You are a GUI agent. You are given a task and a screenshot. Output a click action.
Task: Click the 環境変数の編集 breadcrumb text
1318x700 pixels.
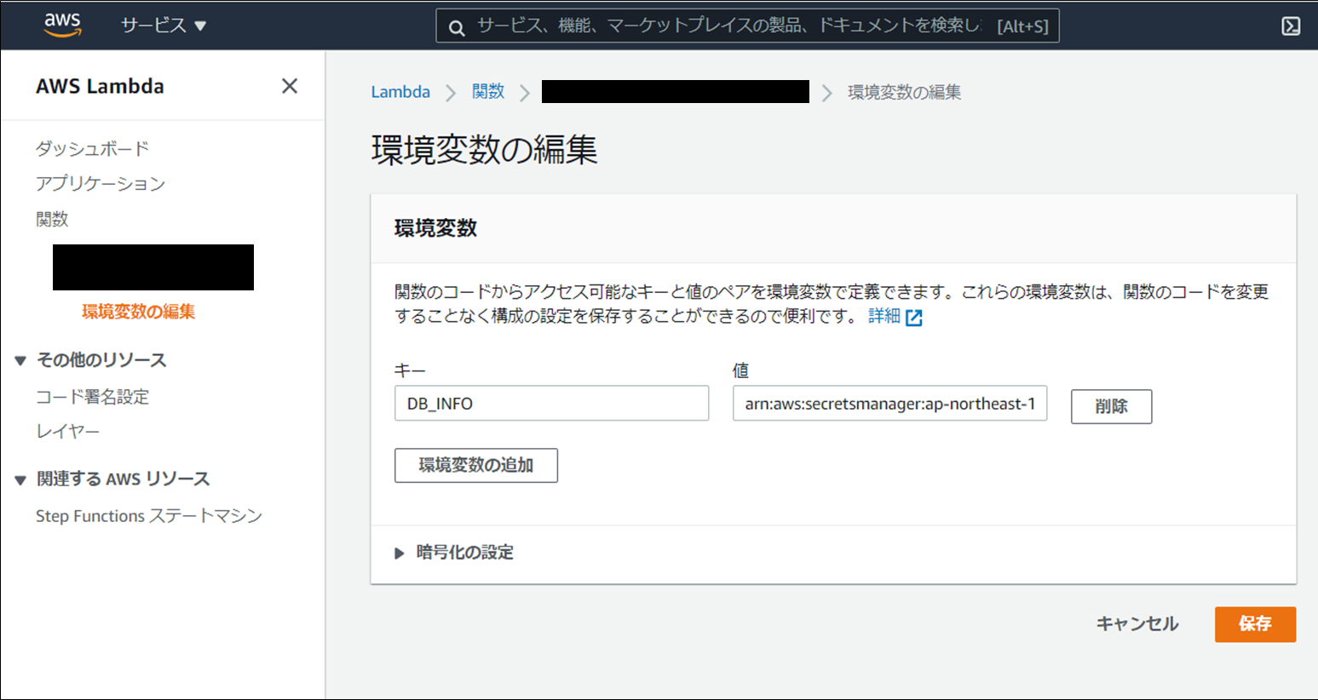click(x=904, y=92)
